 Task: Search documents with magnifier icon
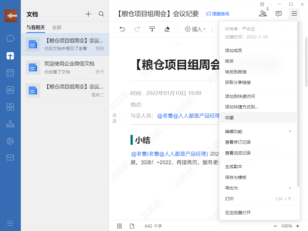pos(101,14)
